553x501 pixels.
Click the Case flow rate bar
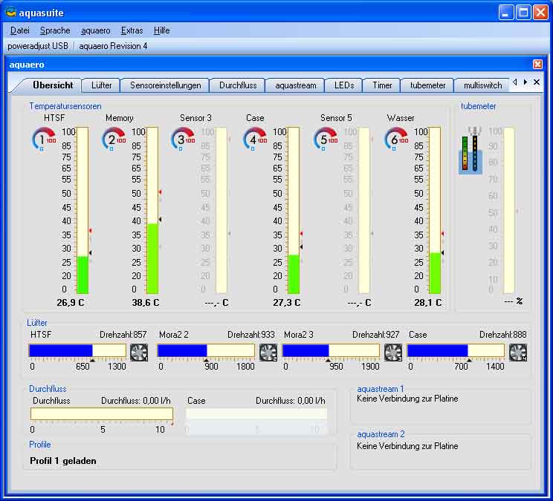(256, 413)
